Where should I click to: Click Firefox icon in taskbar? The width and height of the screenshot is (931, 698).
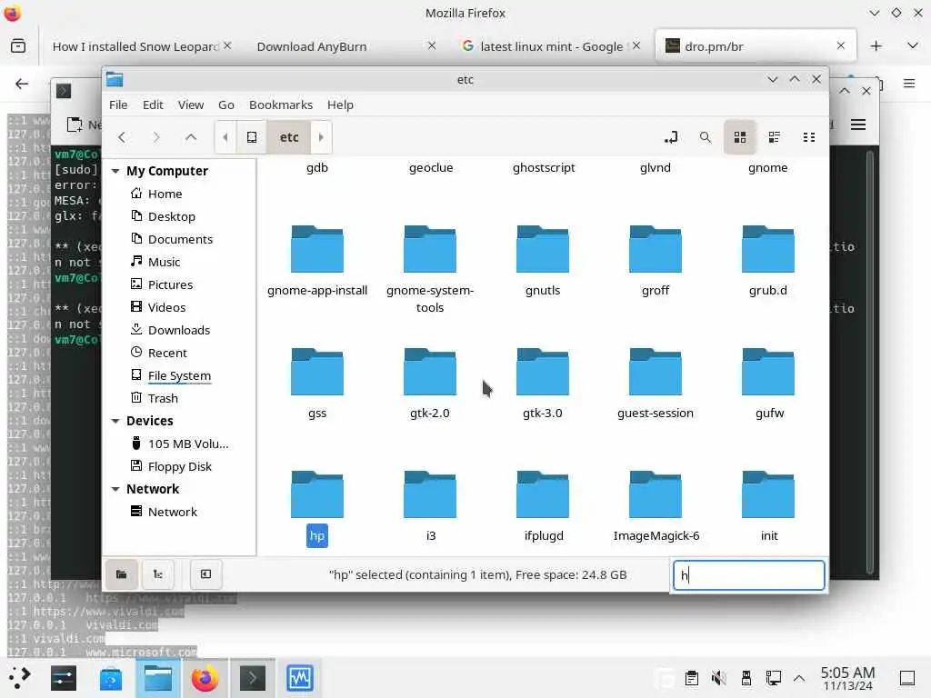tap(205, 678)
